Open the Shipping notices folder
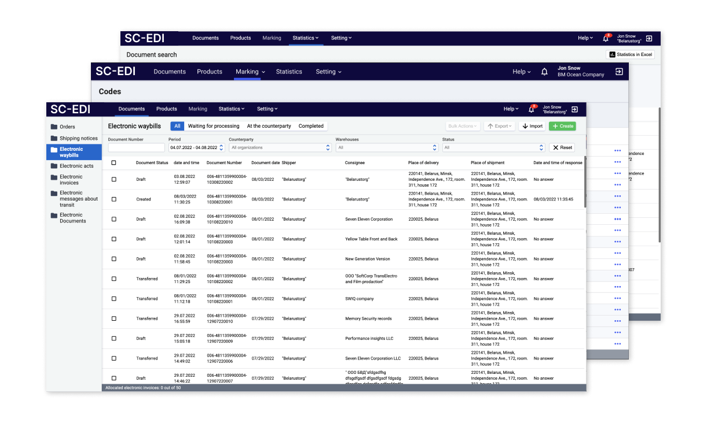Screen dimensions: 707x423 (x=78, y=138)
